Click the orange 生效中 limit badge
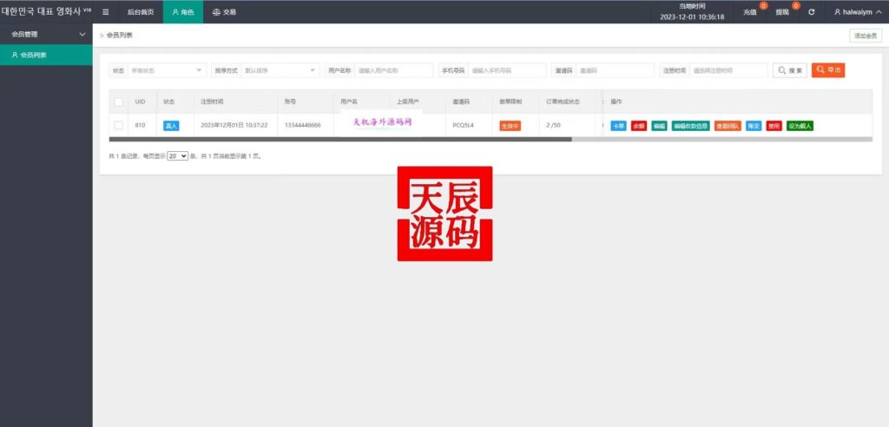The image size is (889, 427). tap(510, 126)
